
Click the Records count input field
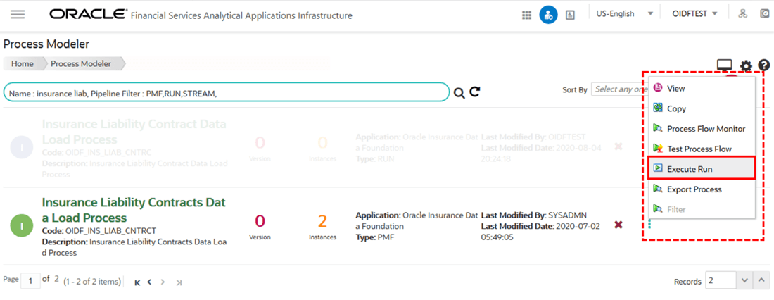click(721, 281)
